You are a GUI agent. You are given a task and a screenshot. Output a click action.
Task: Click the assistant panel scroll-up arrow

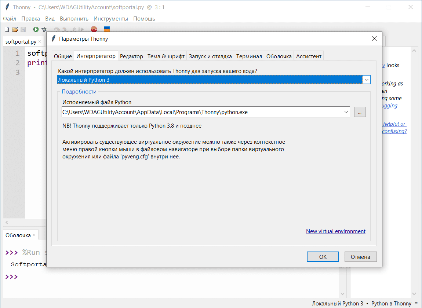[414, 51]
